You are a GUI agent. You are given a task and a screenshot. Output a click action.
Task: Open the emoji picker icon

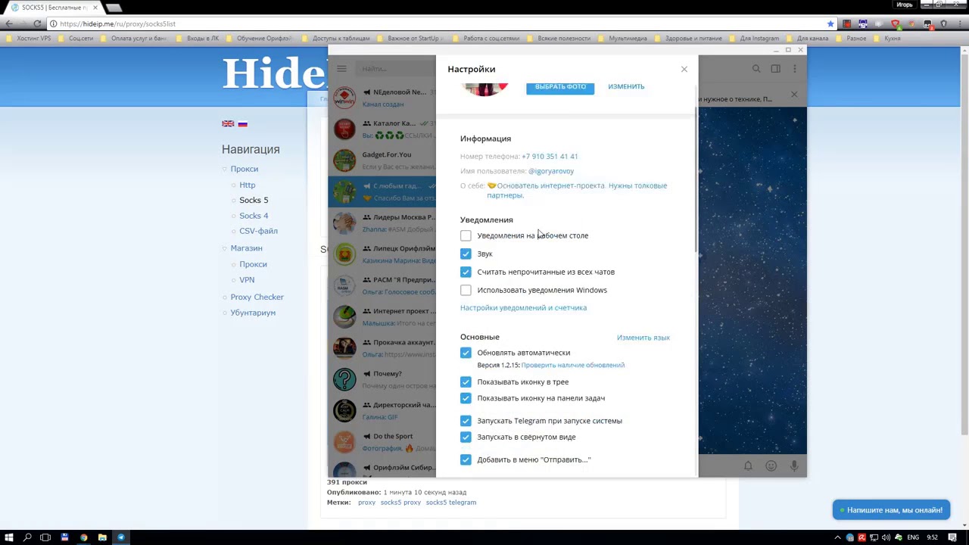click(x=771, y=466)
